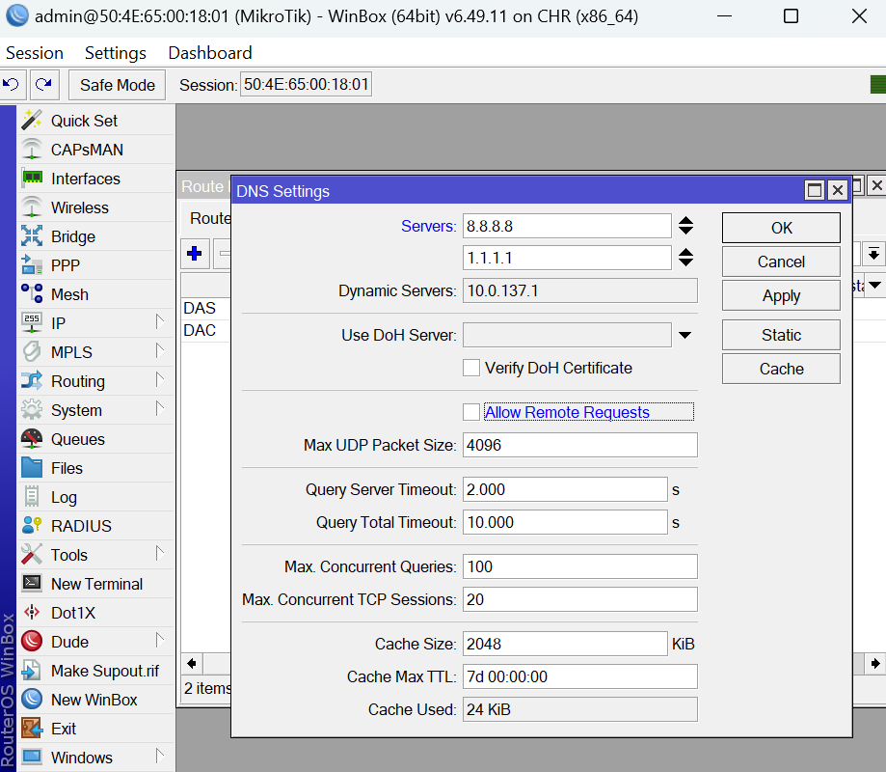This screenshot has height=772, width=886.
Task: Select DAS row in Route list
Action: tap(205, 308)
